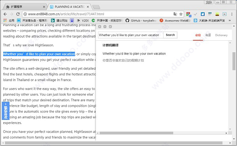Image resolution: width=237 pixels, height=146 pixels.
Task: Click the yellow-green extension icon
Action: point(217,14)
